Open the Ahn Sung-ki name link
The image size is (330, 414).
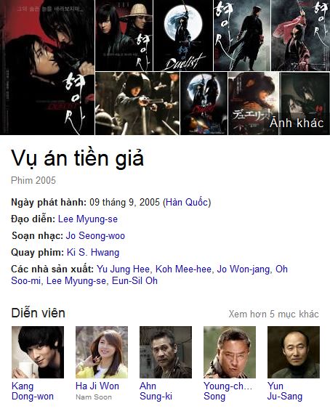156,391
